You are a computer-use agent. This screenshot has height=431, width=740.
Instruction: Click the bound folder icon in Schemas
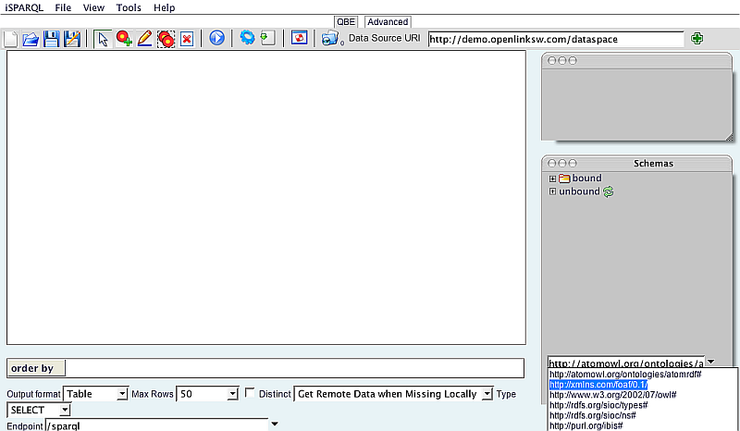click(x=564, y=179)
